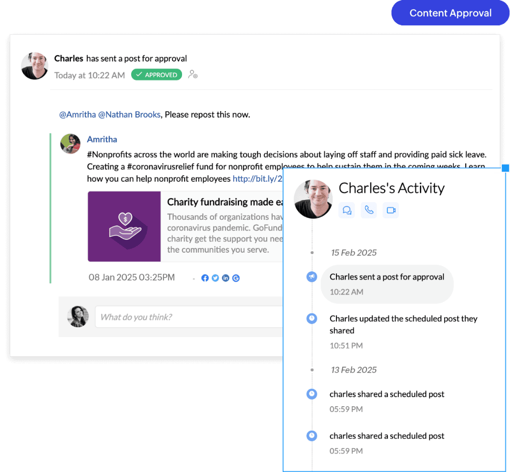Viewport: 510px width, 472px height.
Task: Click the phone call icon in activity panel
Action: click(x=369, y=210)
